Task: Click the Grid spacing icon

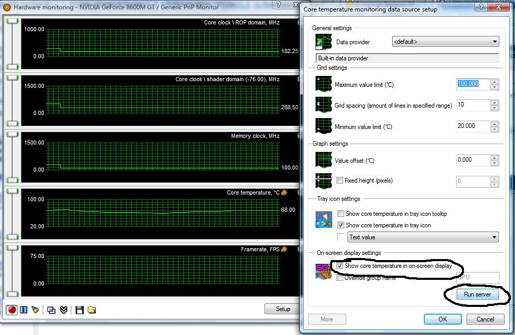Action: tap(323, 105)
